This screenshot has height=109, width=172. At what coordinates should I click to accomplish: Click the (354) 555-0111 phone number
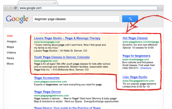130,68
